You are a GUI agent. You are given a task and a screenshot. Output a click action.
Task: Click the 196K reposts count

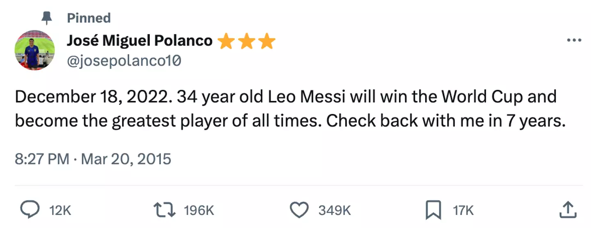(199, 210)
